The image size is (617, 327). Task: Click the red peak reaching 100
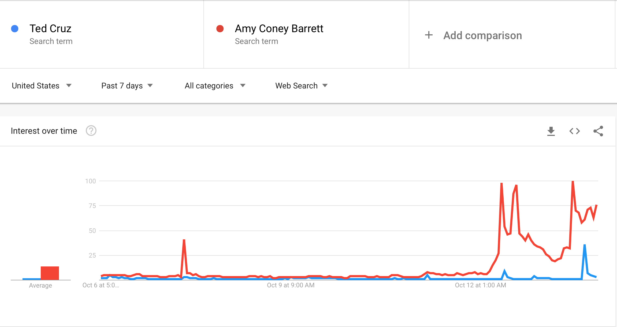click(x=573, y=182)
